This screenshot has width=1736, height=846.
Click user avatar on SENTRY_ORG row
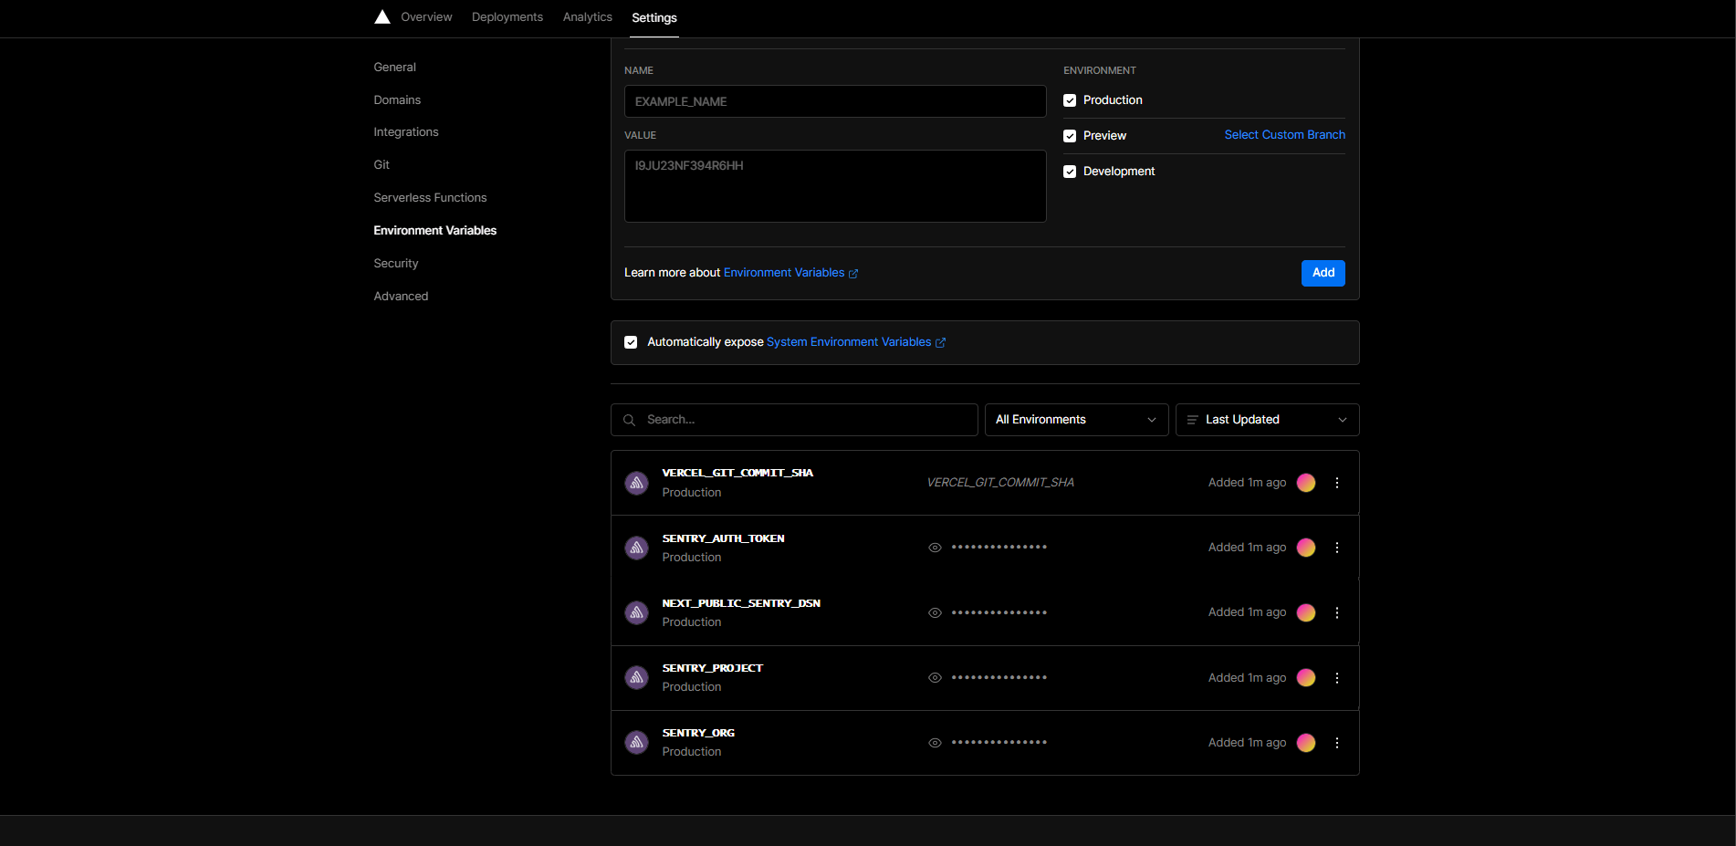pos(1306,743)
